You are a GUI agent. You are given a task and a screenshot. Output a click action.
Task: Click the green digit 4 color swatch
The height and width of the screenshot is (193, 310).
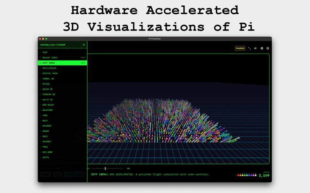tap(245, 175)
